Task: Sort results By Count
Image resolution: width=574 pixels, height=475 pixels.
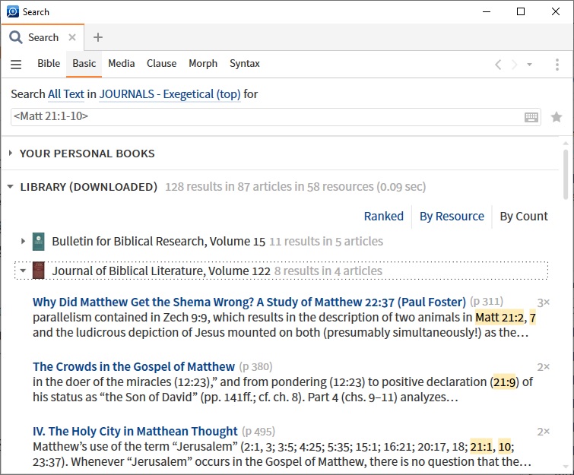Action: 524,217
